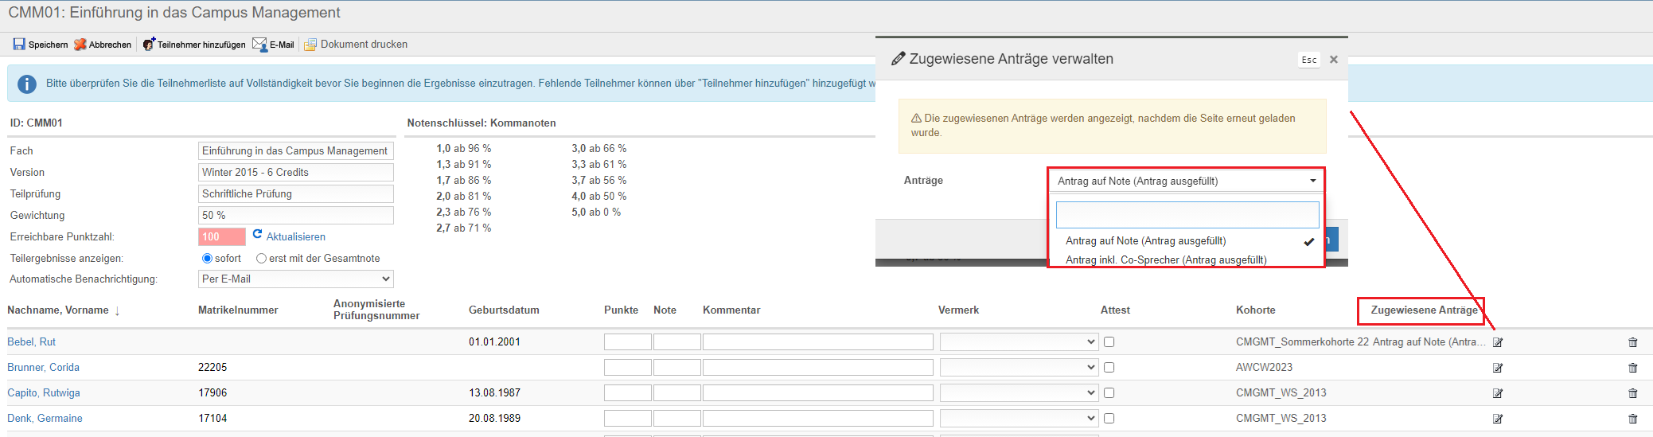Open Vermerk dropdown for Capito, Rutwiga
Image resolution: width=1653 pixels, height=437 pixels.
pos(1019,393)
